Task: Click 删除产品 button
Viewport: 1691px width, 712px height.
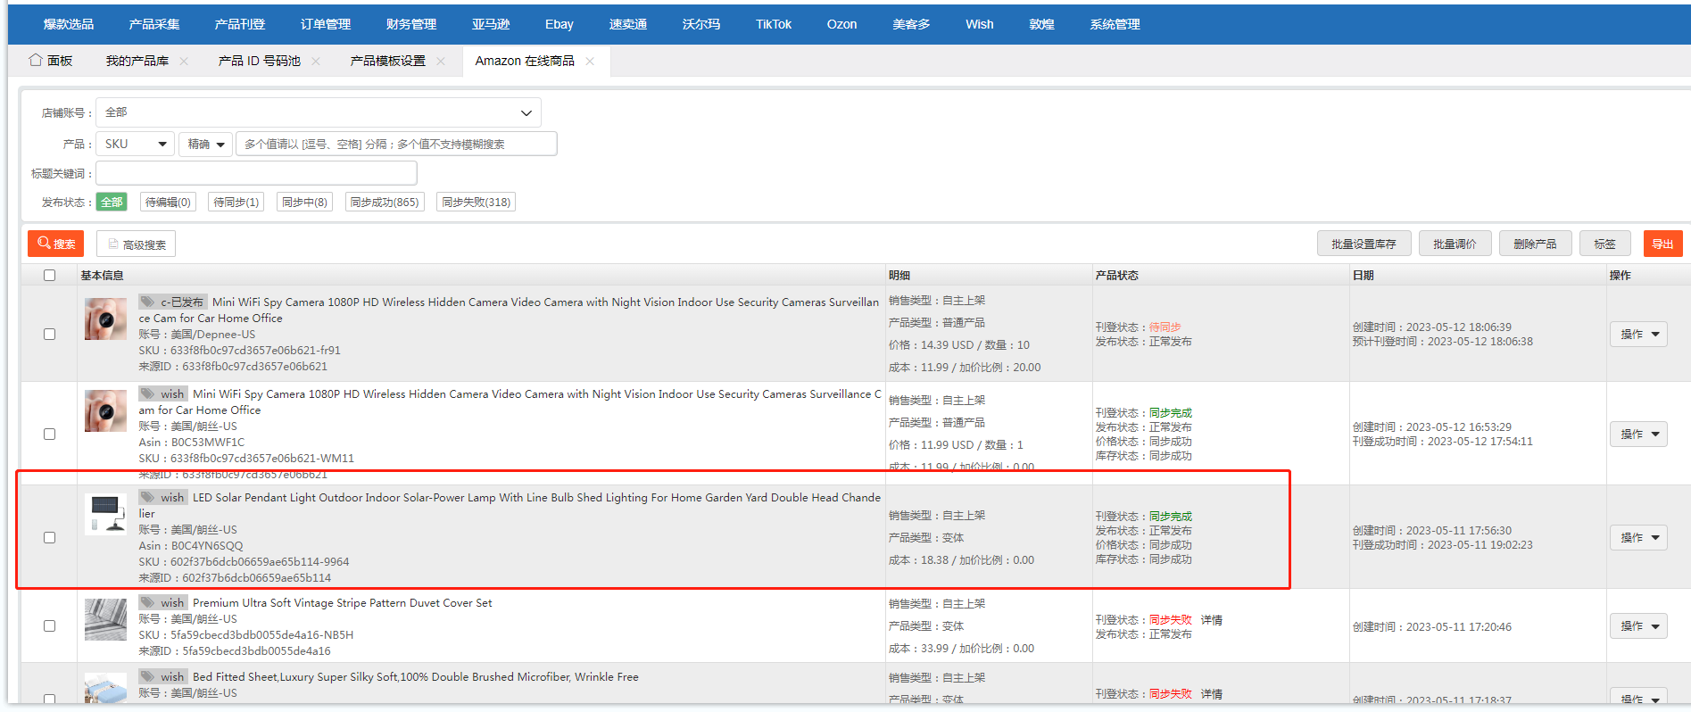Action: (1535, 244)
